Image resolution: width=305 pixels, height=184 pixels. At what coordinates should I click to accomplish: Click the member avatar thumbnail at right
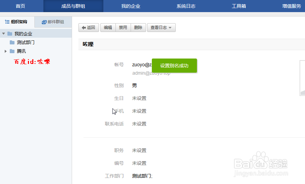click(302, 78)
